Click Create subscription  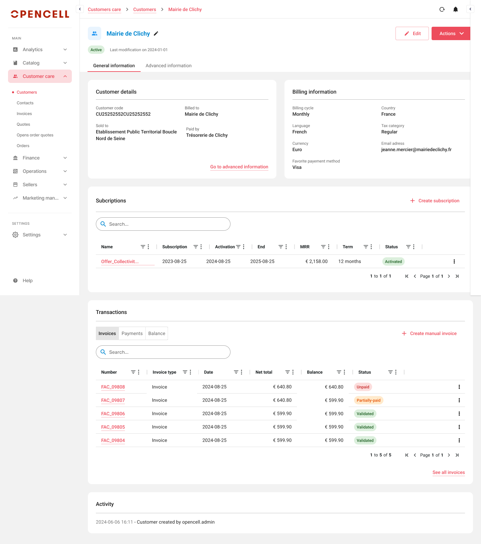(x=435, y=201)
